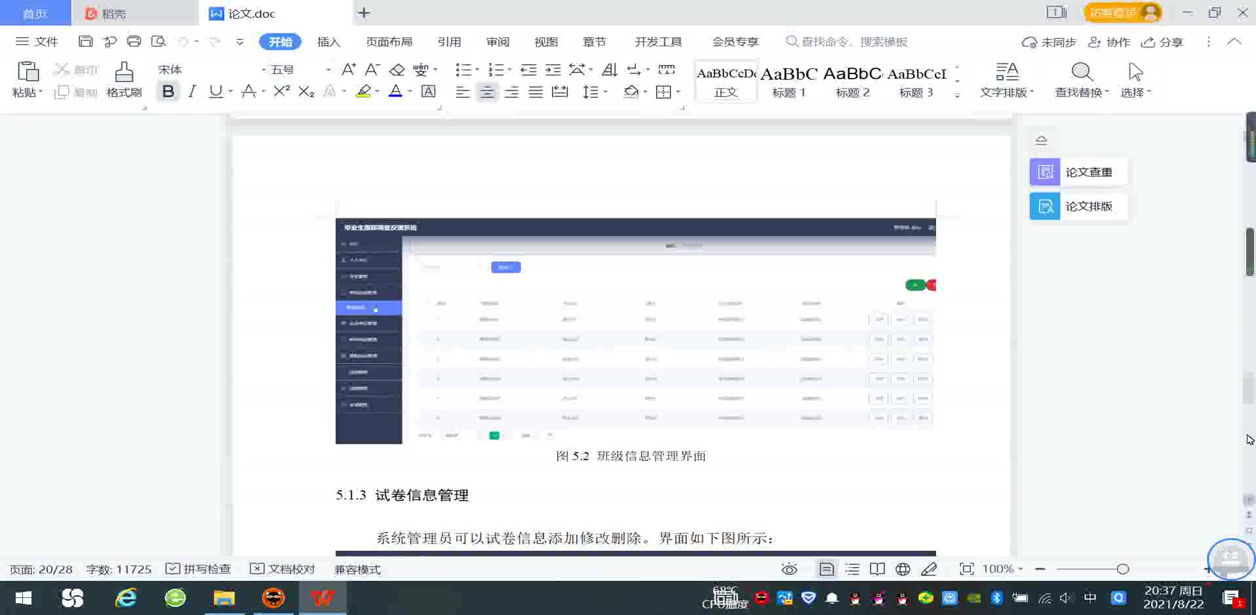Click the 论文排版 button

coord(1077,207)
